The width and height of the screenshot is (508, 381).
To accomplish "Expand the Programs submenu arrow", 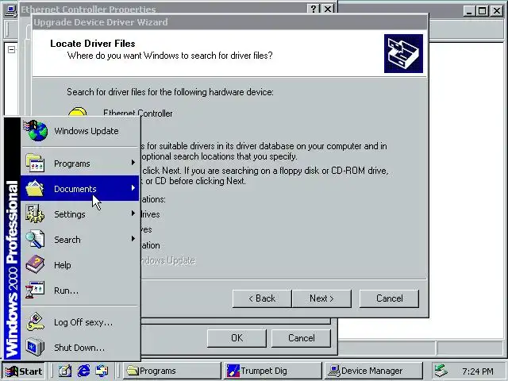I will click(x=133, y=162).
